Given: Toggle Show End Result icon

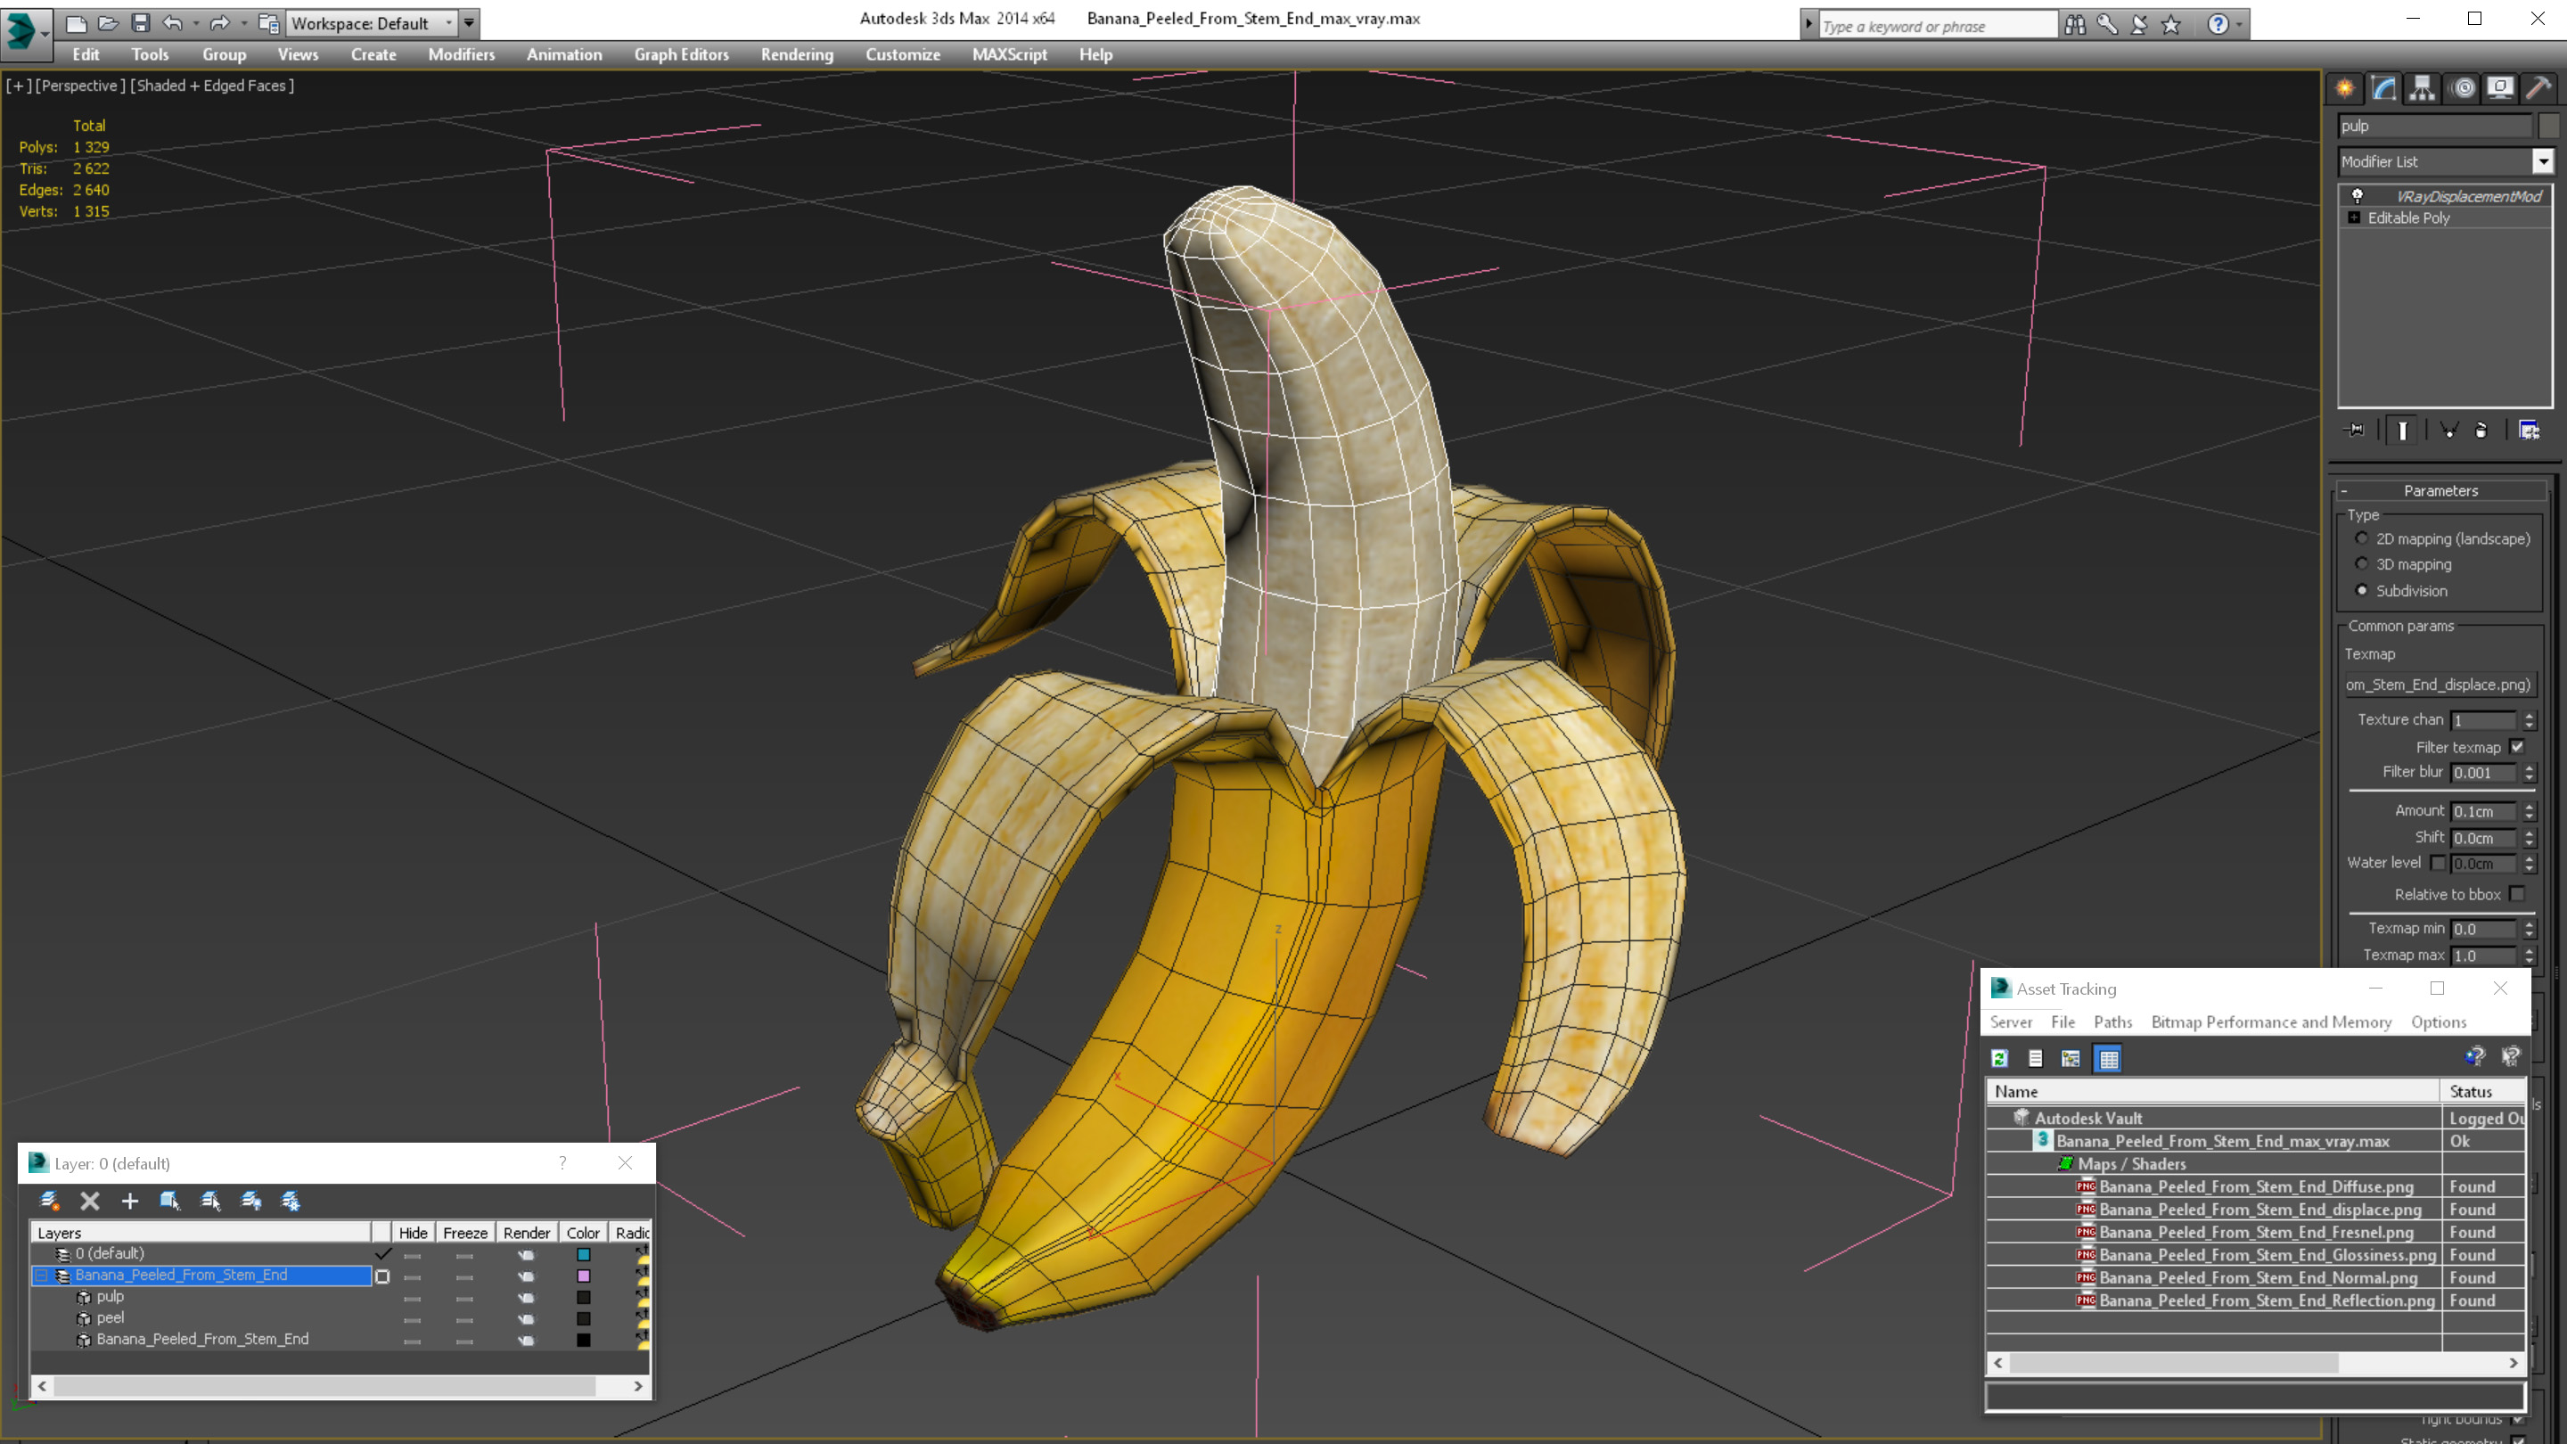Looking at the screenshot, I should pos(2403,430).
